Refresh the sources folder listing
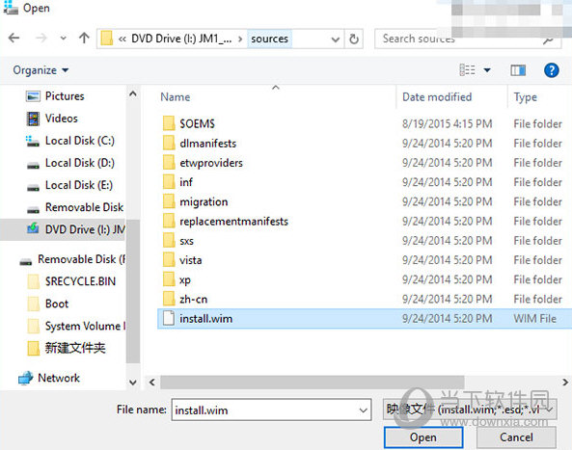The height and width of the screenshot is (450, 572). click(x=354, y=39)
